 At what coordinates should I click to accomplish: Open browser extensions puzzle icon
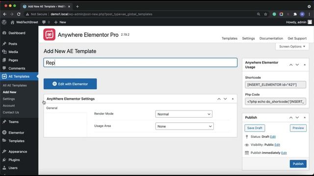pos(295,14)
